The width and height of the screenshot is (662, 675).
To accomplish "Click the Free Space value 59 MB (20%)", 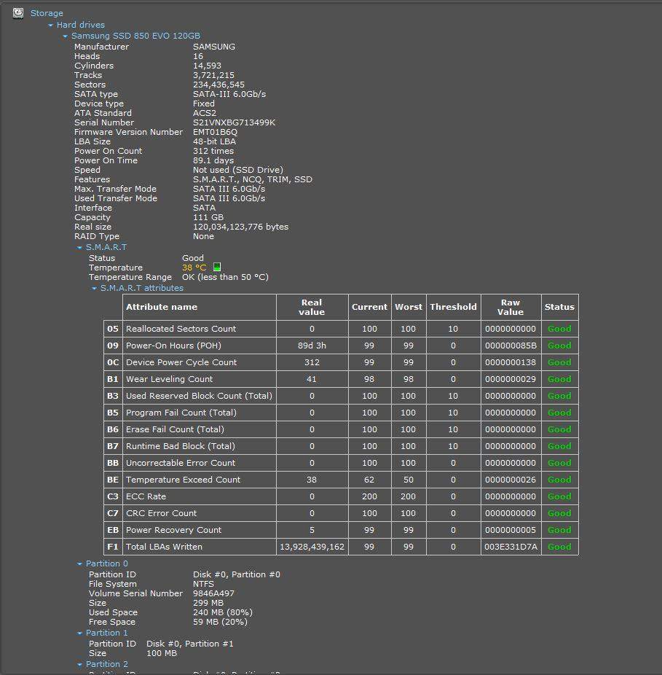I will tap(220, 622).
